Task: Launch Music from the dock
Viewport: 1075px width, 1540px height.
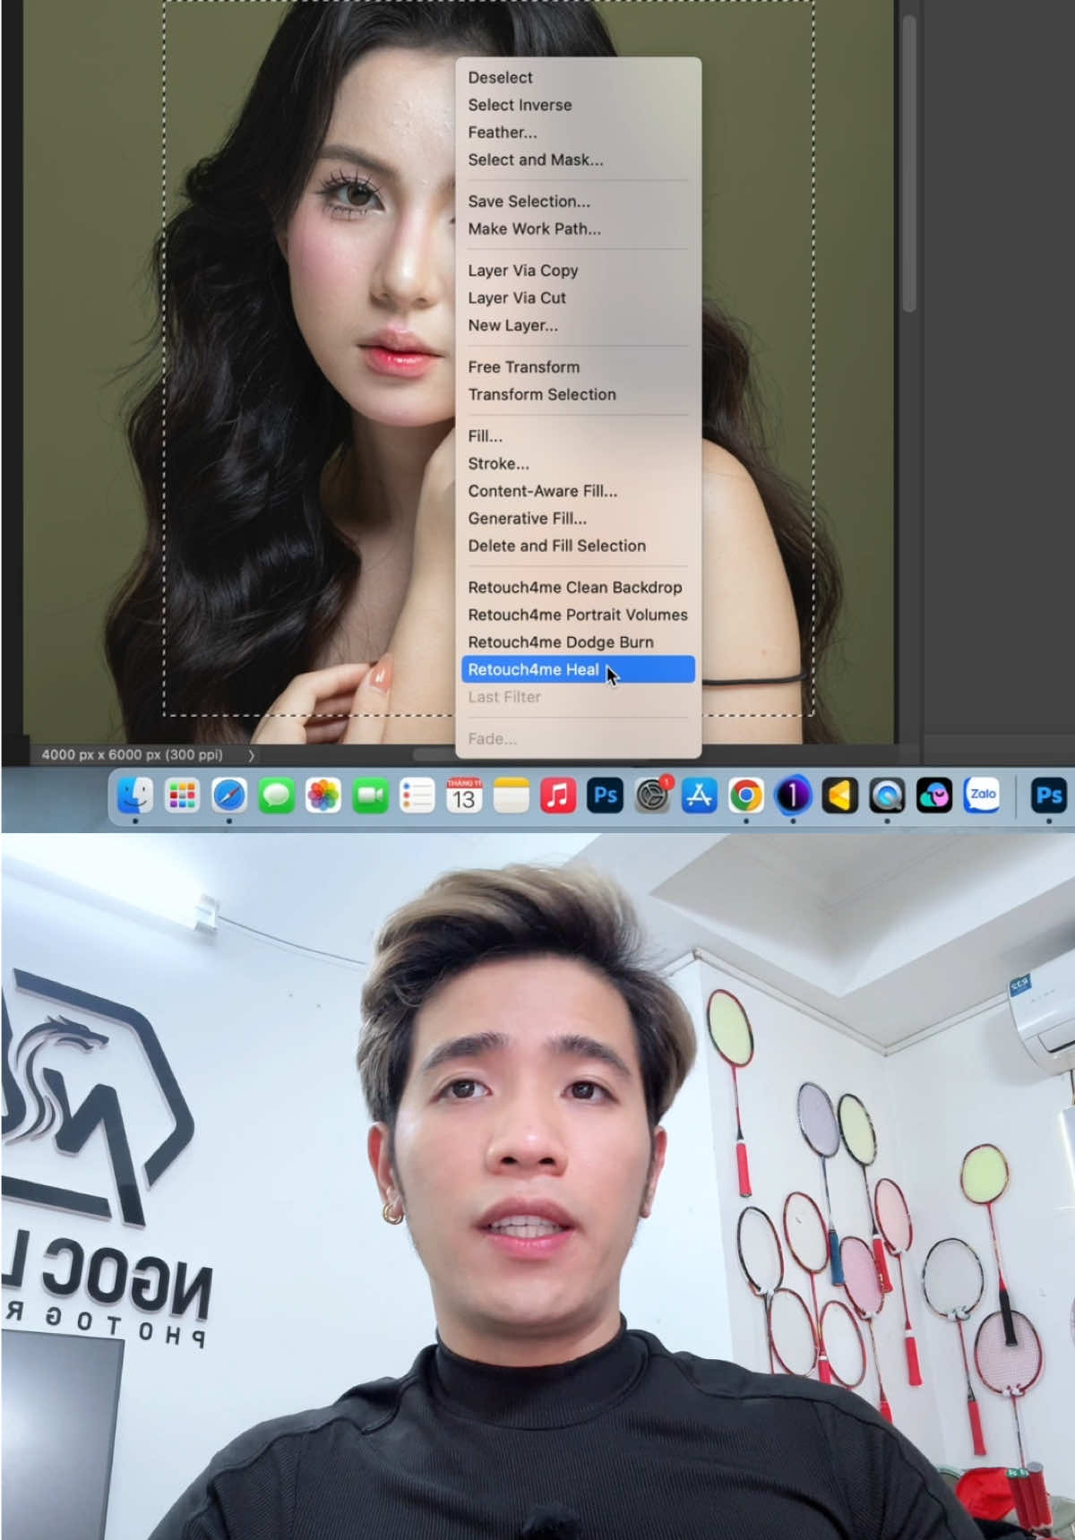Action: tap(558, 796)
